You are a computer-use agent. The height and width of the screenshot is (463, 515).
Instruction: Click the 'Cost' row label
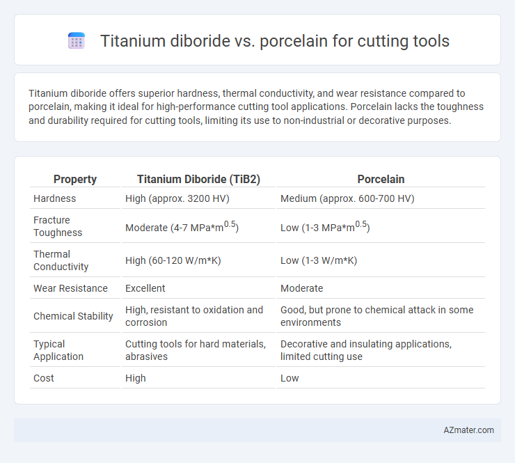tap(43, 378)
